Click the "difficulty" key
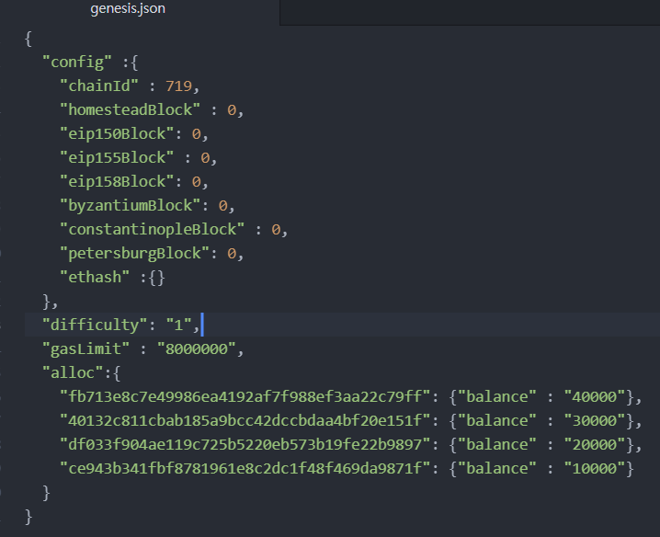Screen dimensions: 660x537 (95, 326)
